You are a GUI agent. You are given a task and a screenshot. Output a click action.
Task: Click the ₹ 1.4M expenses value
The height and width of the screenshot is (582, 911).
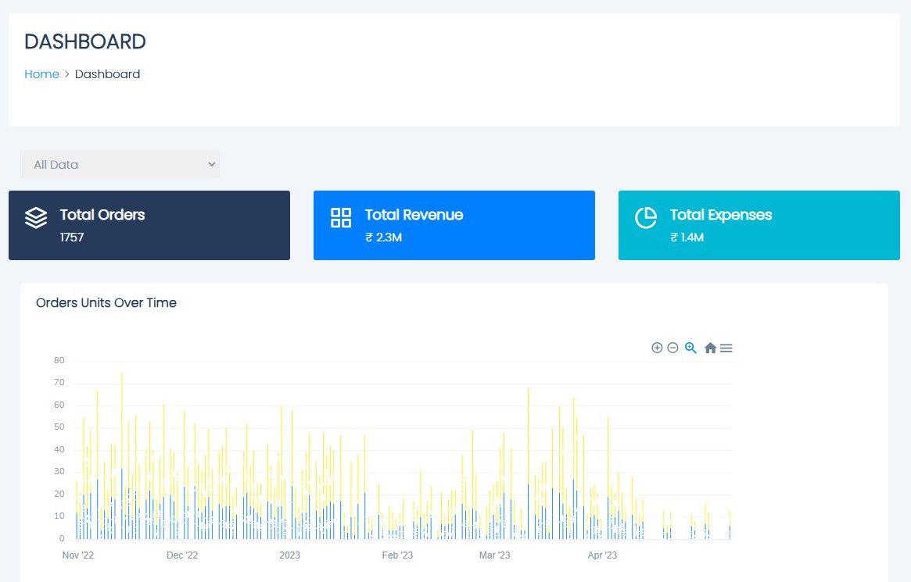(x=687, y=237)
